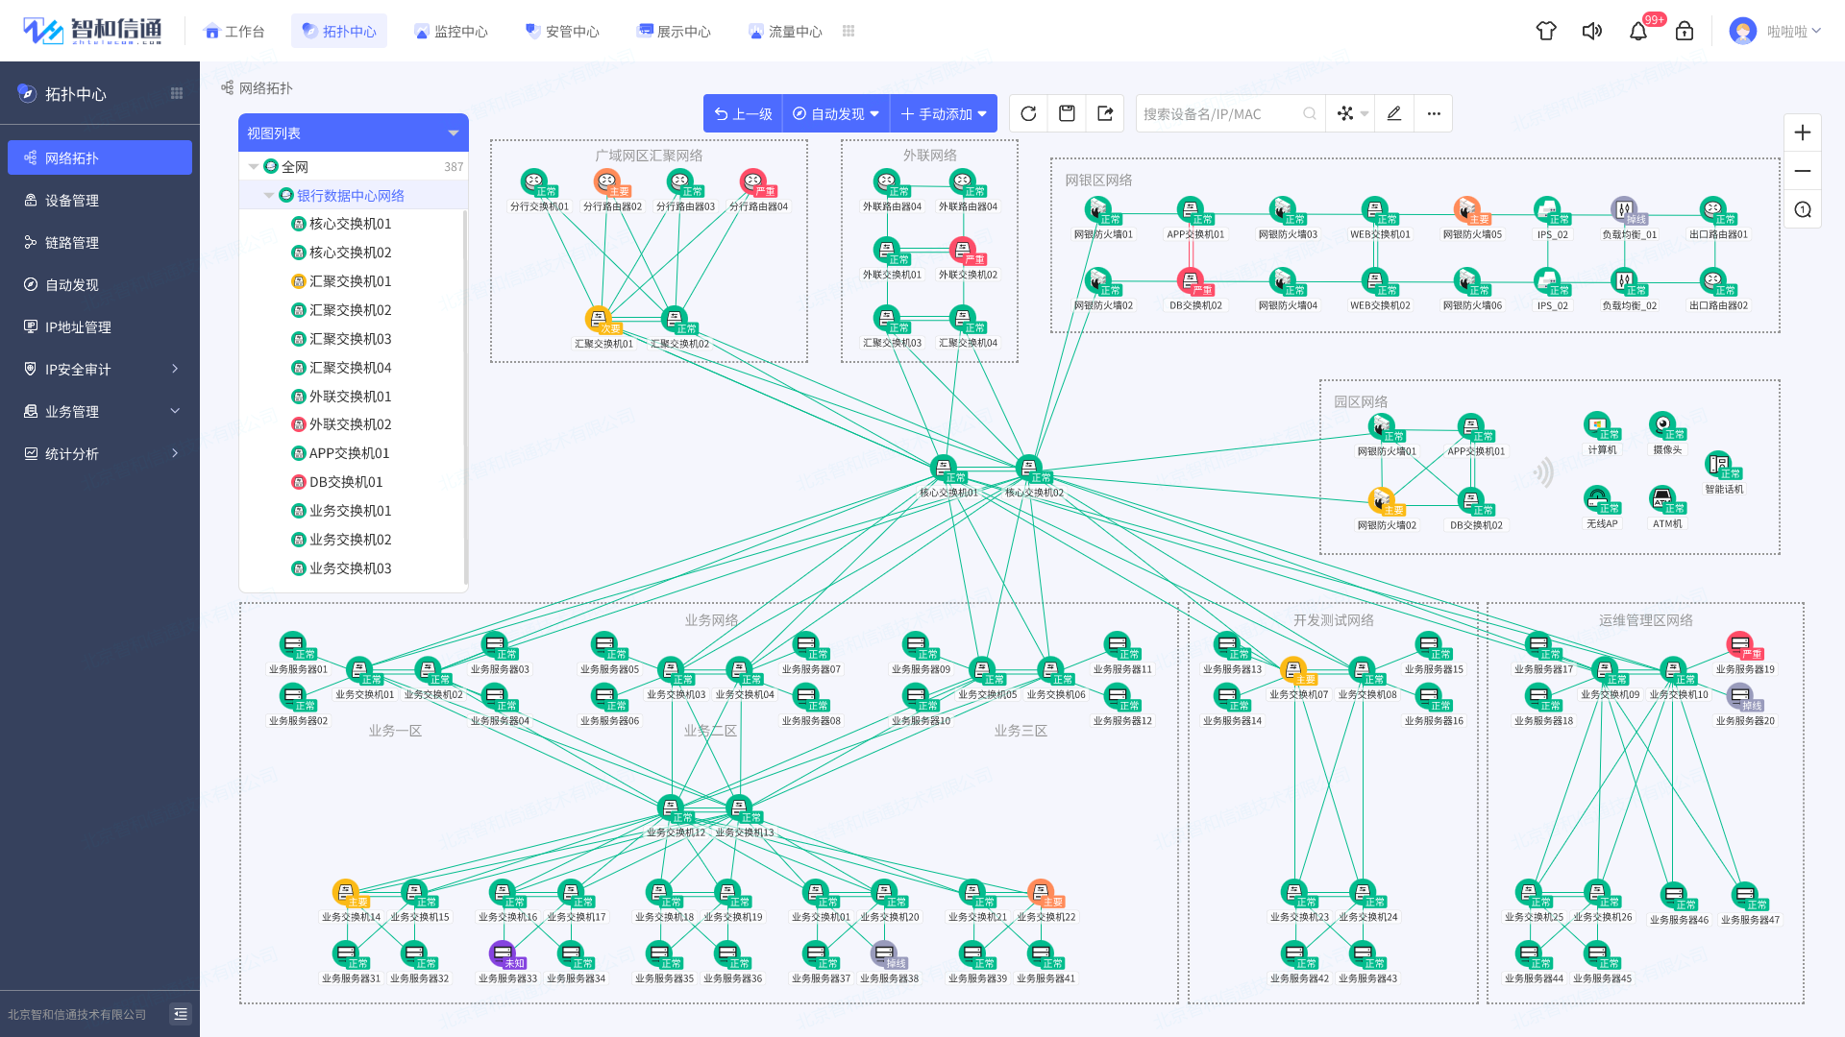Collapse sidebar using bottom menu icon
The image size is (1845, 1037).
(181, 1014)
